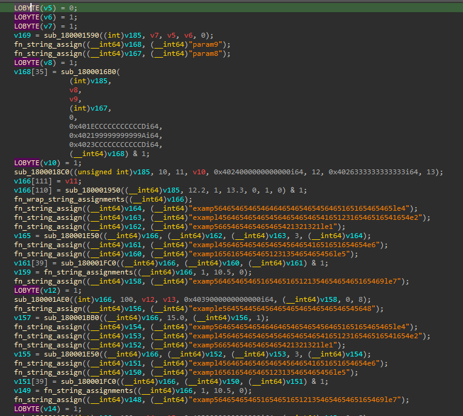
Task: Click constant 0x4023CCCCCCCCCCCDi64
Action: (x=114, y=145)
